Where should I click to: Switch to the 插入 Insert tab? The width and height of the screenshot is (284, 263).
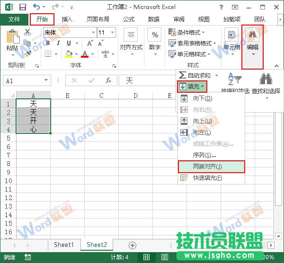click(x=67, y=19)
